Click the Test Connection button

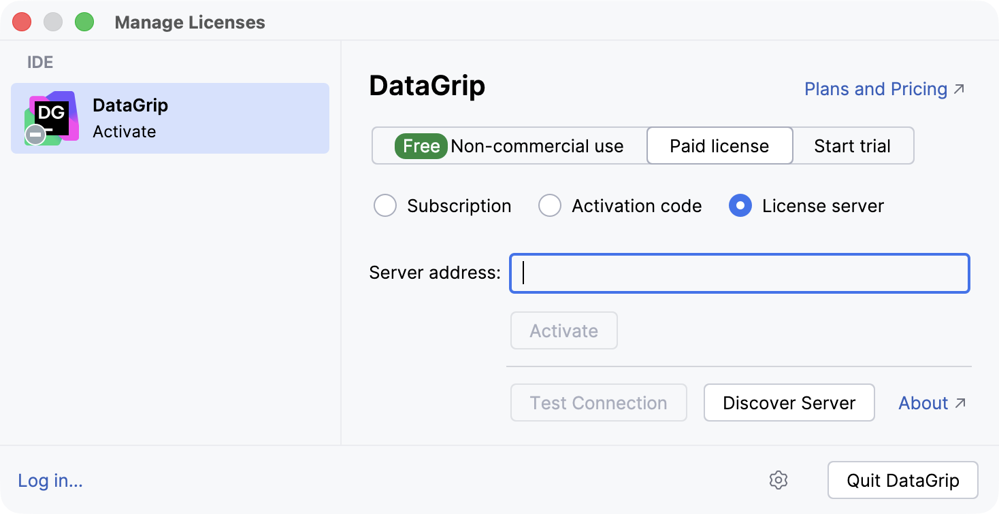[599, 403]
